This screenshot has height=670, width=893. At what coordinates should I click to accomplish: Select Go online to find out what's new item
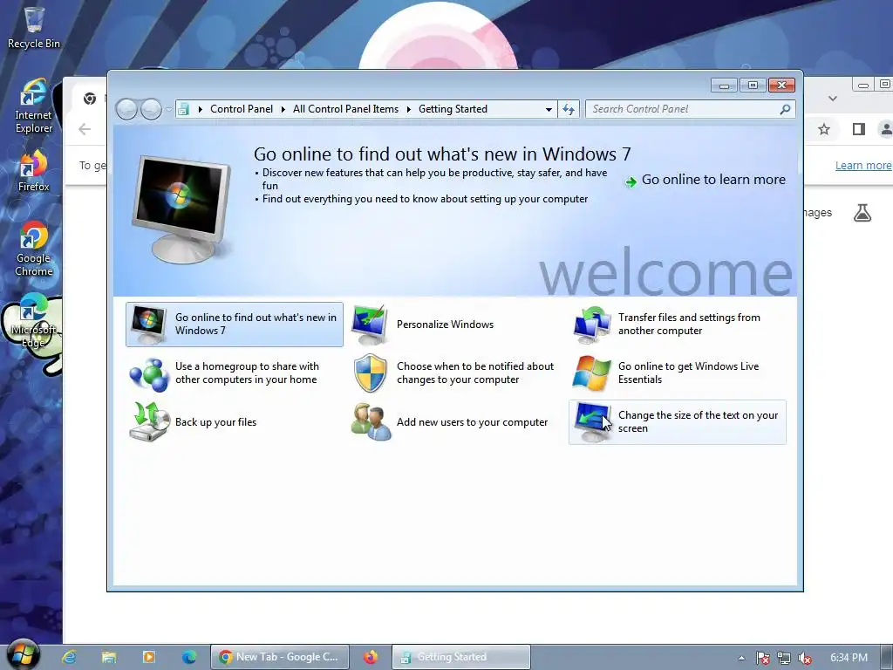235,325
